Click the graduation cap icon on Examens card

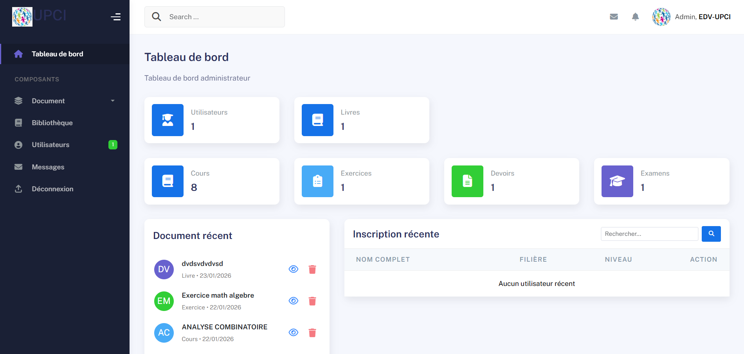click(617, 181)
